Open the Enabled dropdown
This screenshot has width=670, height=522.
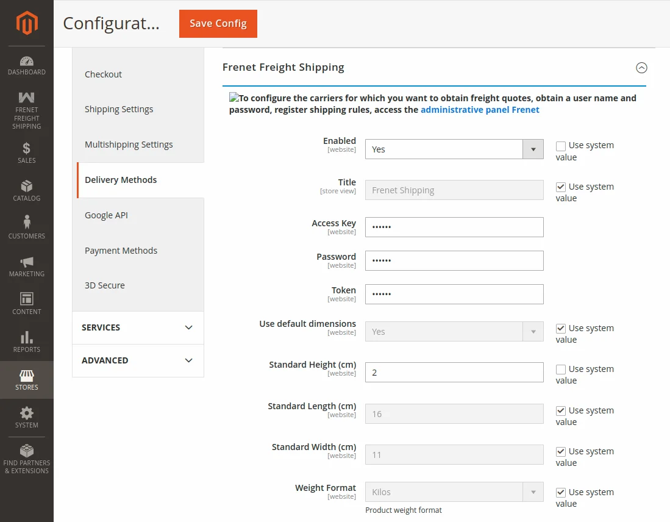point(532,149)
